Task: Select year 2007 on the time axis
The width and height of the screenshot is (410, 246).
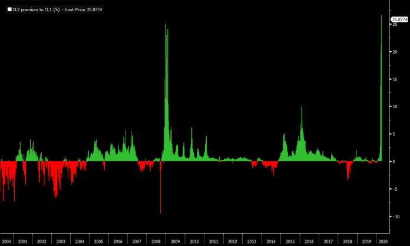Action: 137,241
